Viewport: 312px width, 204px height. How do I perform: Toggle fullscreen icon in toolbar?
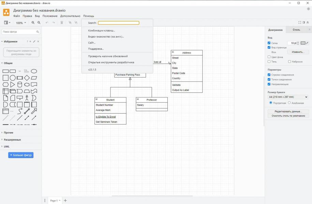click(300, 22)
